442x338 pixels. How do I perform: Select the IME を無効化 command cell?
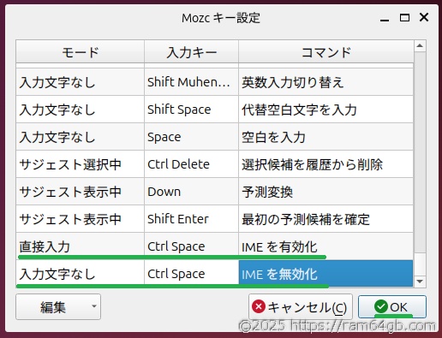click(326, 274)
